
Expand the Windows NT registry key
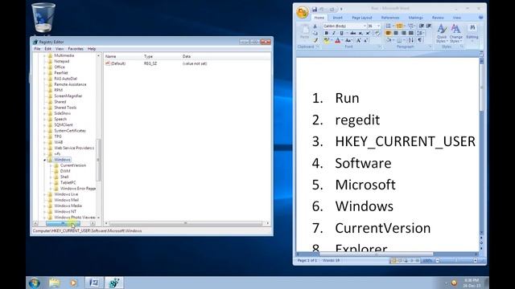click(x=45, y=212)
